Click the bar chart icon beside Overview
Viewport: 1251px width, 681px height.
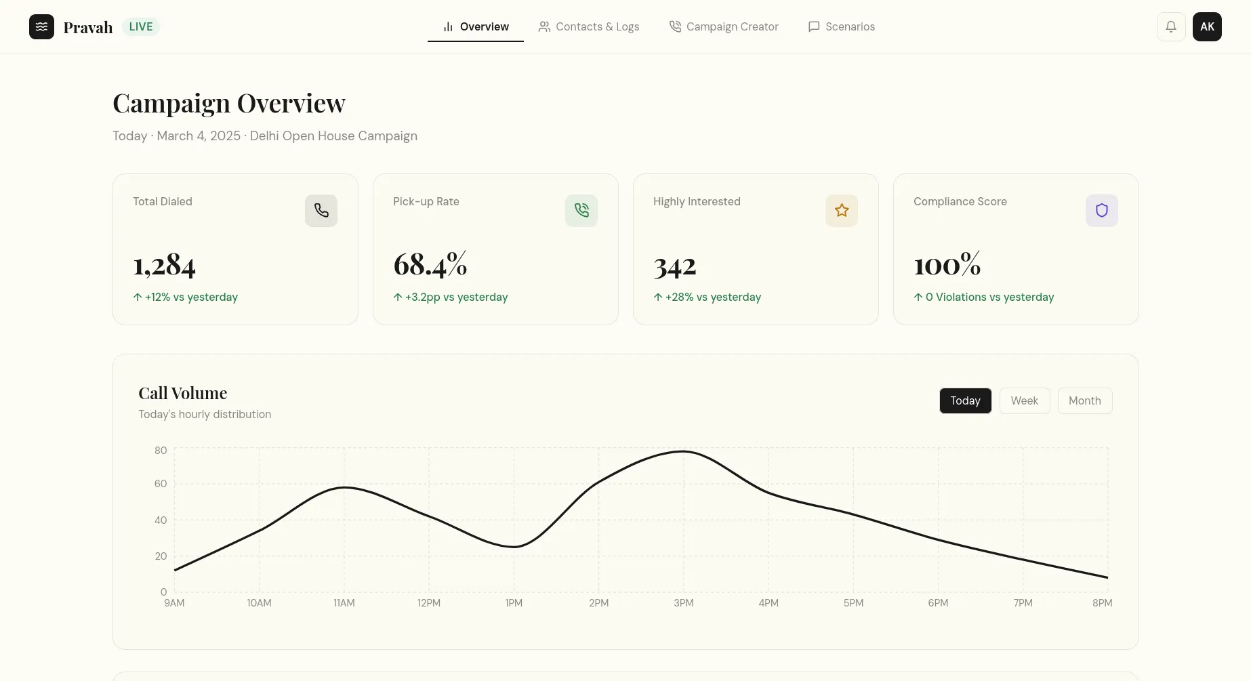point(448,26)
